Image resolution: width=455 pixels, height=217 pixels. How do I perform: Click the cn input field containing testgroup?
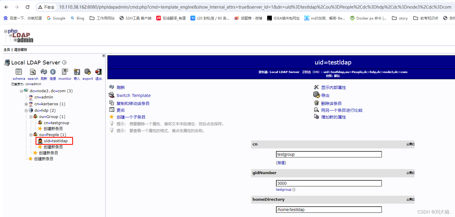tap(329, 154)
